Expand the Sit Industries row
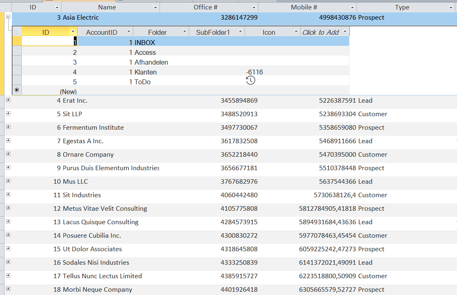The height and width of the screenshot is (295, 457). click(8, 194)
